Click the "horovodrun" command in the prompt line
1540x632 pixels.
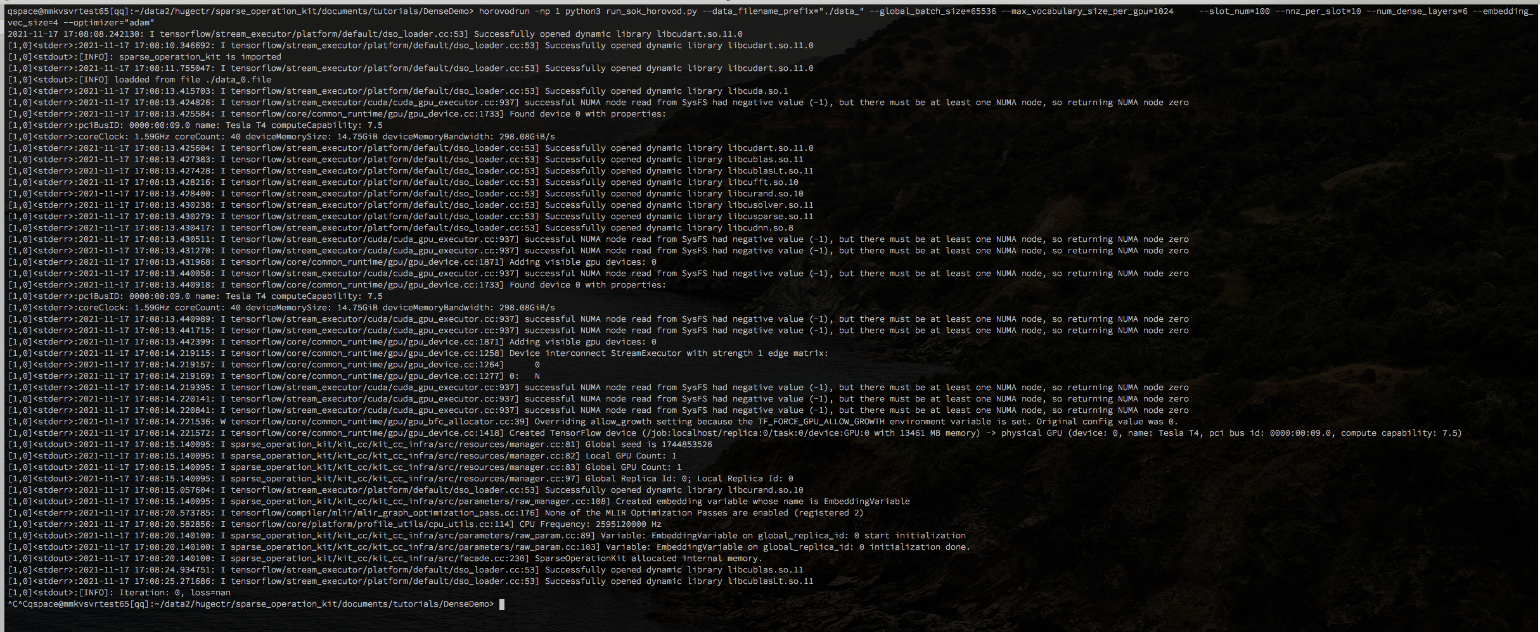(x=504, y=11)
